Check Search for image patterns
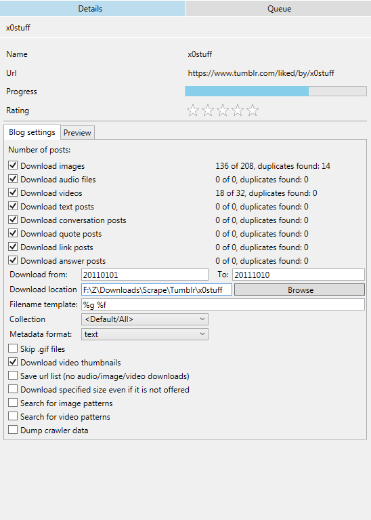371x520 pixels. coord(13,403)
